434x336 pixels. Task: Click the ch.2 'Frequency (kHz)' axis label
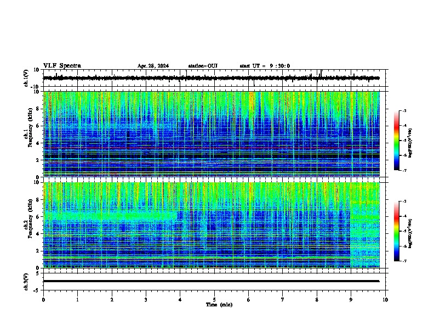point(30,219)
